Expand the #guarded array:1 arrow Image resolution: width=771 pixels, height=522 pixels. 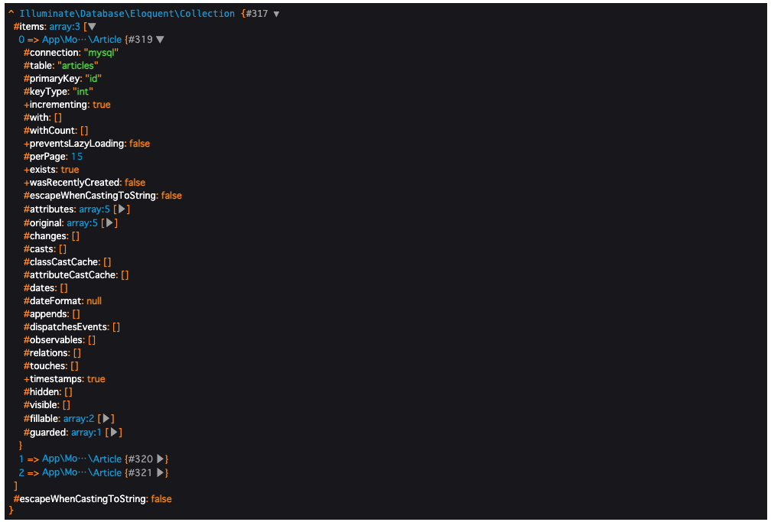point(113,432)
